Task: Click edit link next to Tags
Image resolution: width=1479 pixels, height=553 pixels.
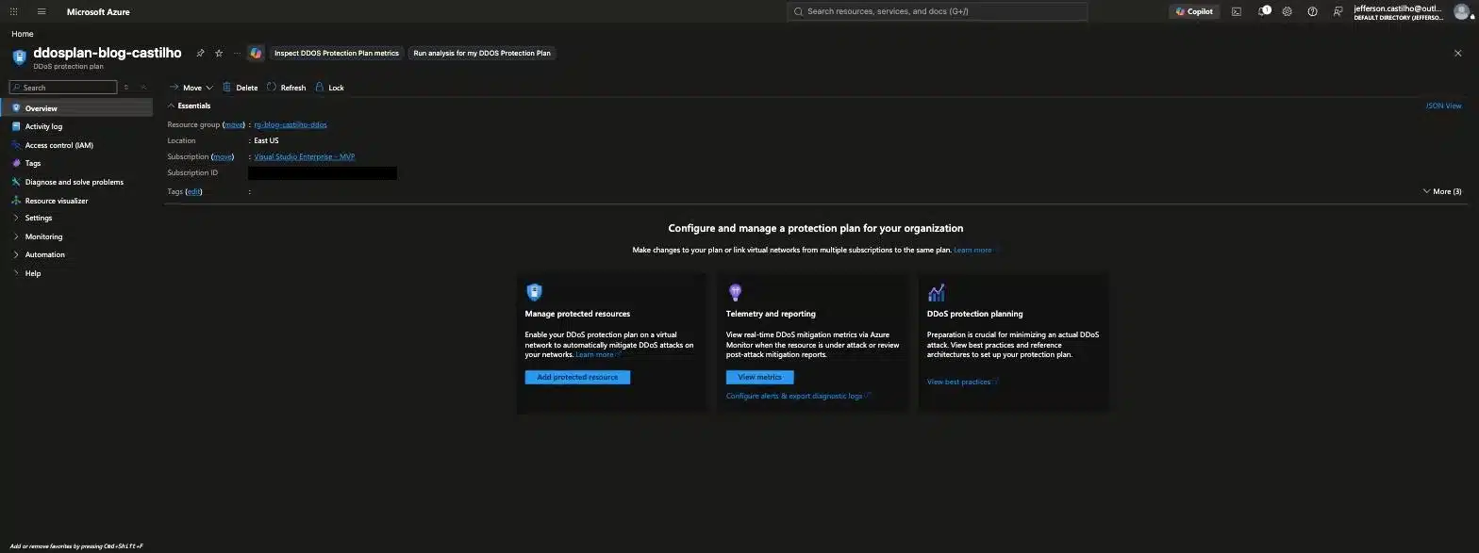Action: pyautogui.click(x=194, y=191)
